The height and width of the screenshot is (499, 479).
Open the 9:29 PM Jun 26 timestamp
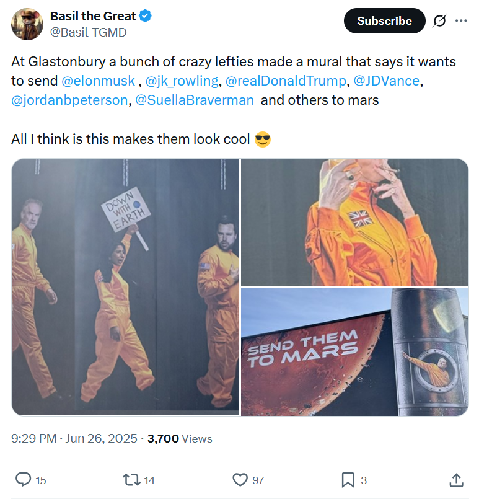point(74,438)
